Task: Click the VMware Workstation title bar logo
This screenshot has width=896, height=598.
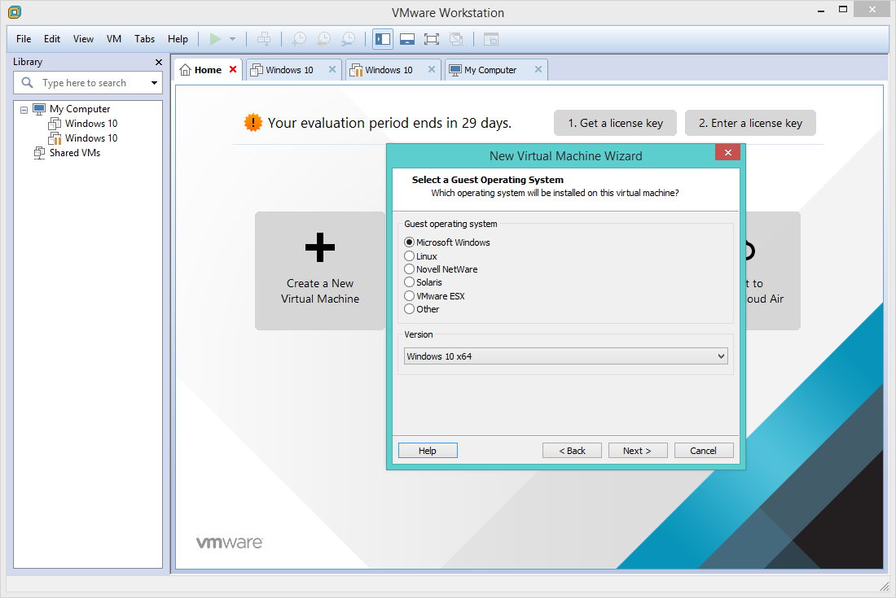Action: [15, 11]
